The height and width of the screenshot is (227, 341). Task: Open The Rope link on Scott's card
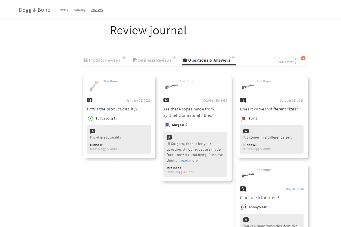pyautogui.click(x=264, y=81)
